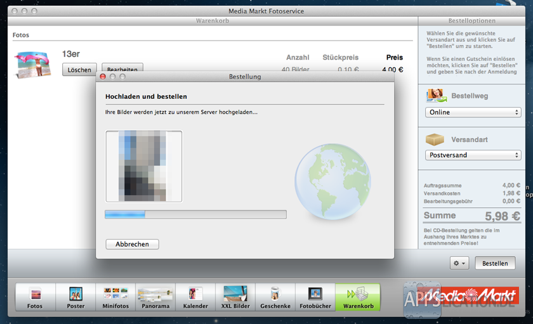Viewport: 533px width, 324px height.
Task: Open the Fotobücher section
Action: (x=315, y=297)
